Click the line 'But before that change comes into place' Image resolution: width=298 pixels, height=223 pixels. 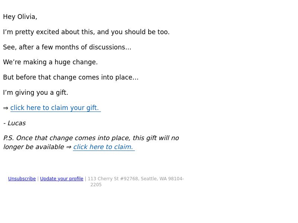click(71, 77)
